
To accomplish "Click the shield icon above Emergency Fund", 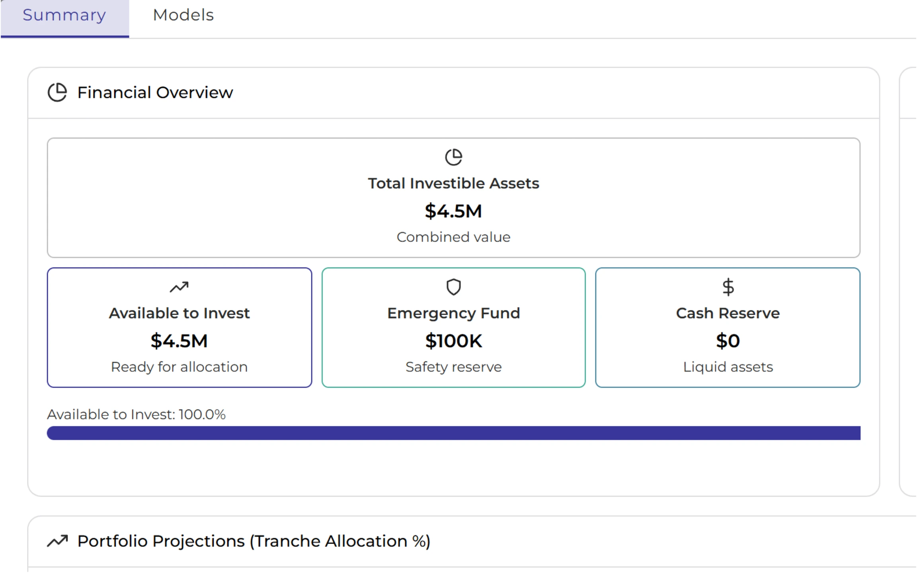I will [453, 287].
